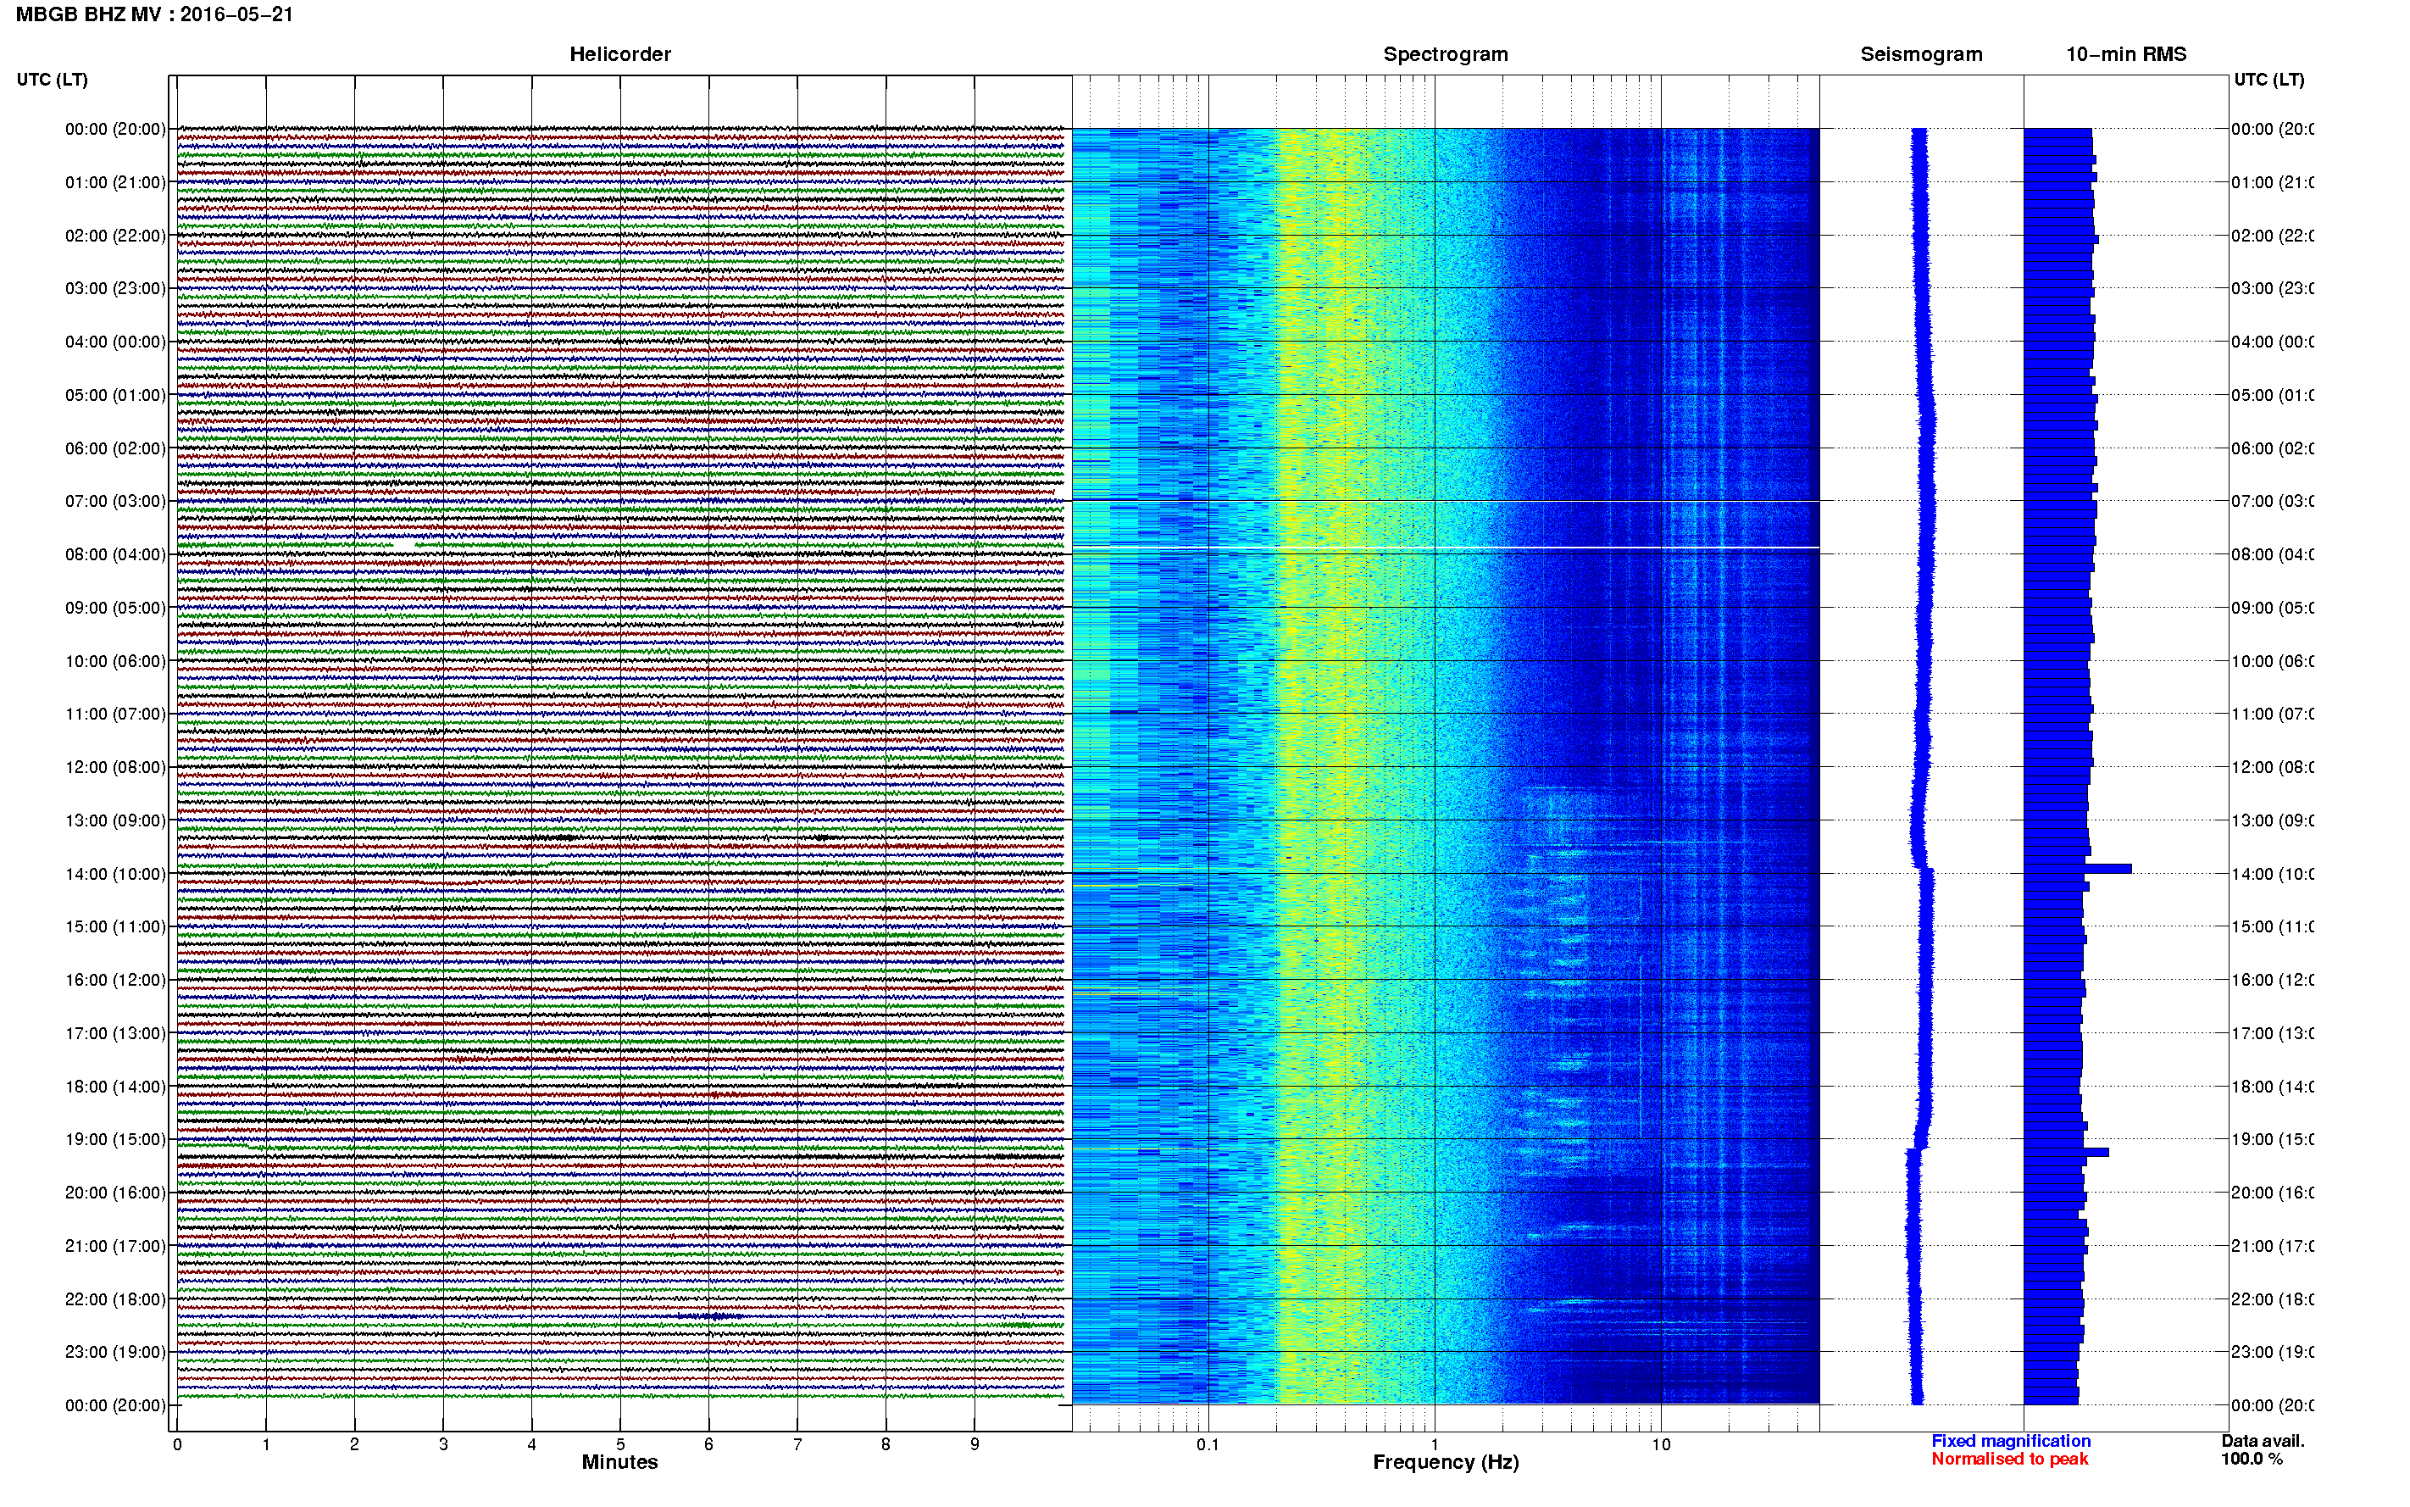Select tick label '7' on Minutes axis
The image size is (2410, 1507).
(x=797, y=1444)
